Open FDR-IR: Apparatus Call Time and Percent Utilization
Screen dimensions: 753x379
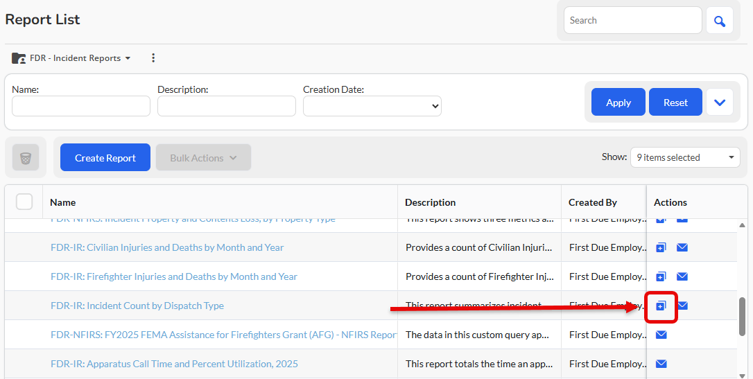(174, 364)
